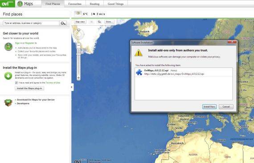254x163 pixels.
Task: Toggle the 3D view button
Action: coord(91,22)
